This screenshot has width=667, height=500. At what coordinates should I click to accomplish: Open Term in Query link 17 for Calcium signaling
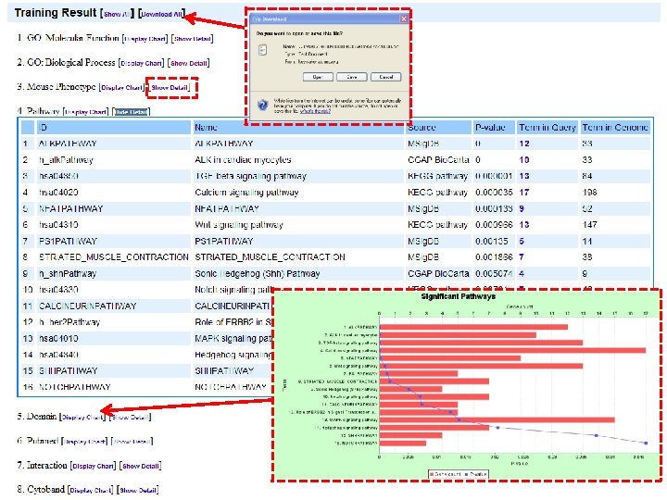(x=524, y=193)
